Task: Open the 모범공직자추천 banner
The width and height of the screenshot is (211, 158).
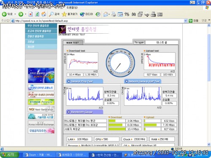Action: click(41, 131)
